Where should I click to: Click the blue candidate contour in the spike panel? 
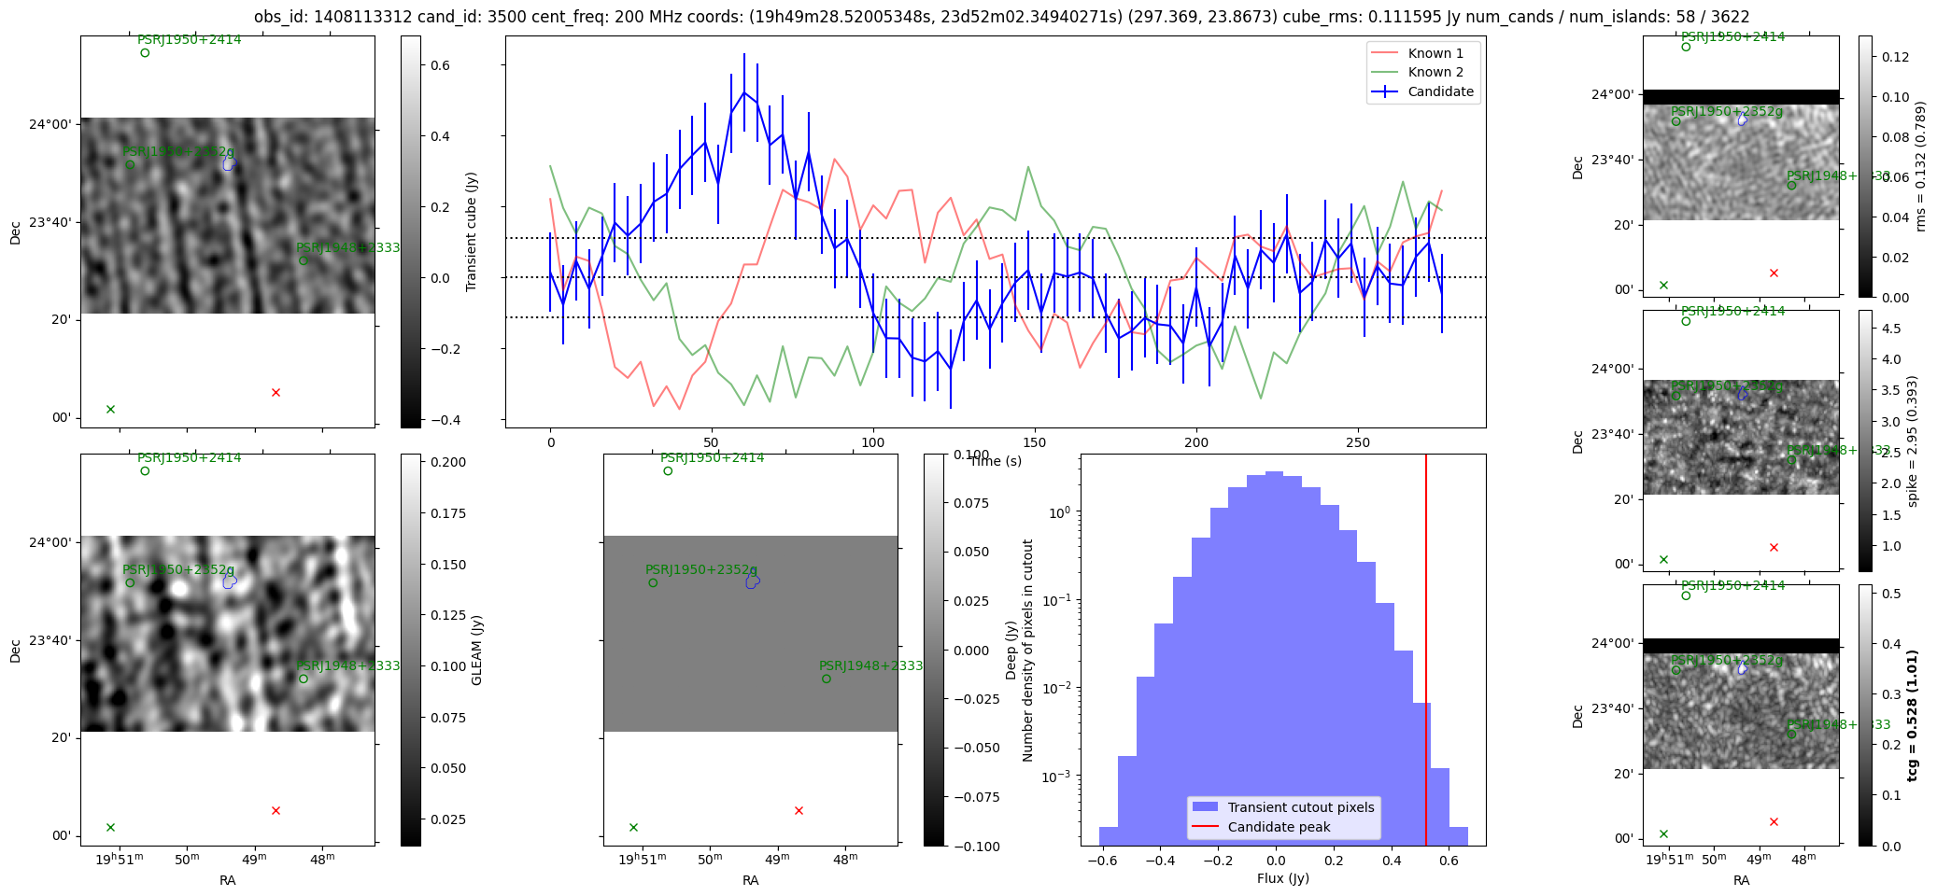click(1742, 394)
